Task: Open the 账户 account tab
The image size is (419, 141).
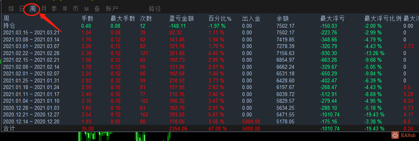Action: coord(112,9)
